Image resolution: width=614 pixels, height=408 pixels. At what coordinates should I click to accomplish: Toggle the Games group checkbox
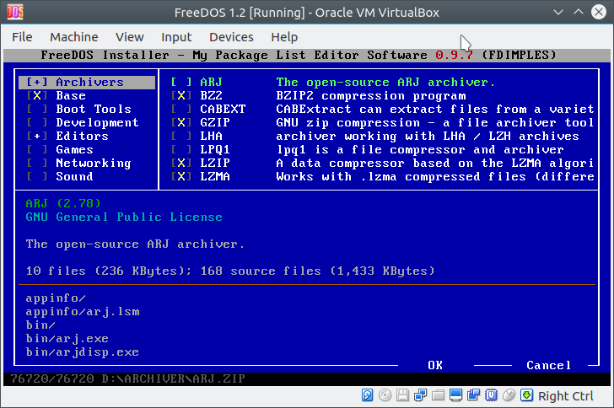click(x=37, y=149)
